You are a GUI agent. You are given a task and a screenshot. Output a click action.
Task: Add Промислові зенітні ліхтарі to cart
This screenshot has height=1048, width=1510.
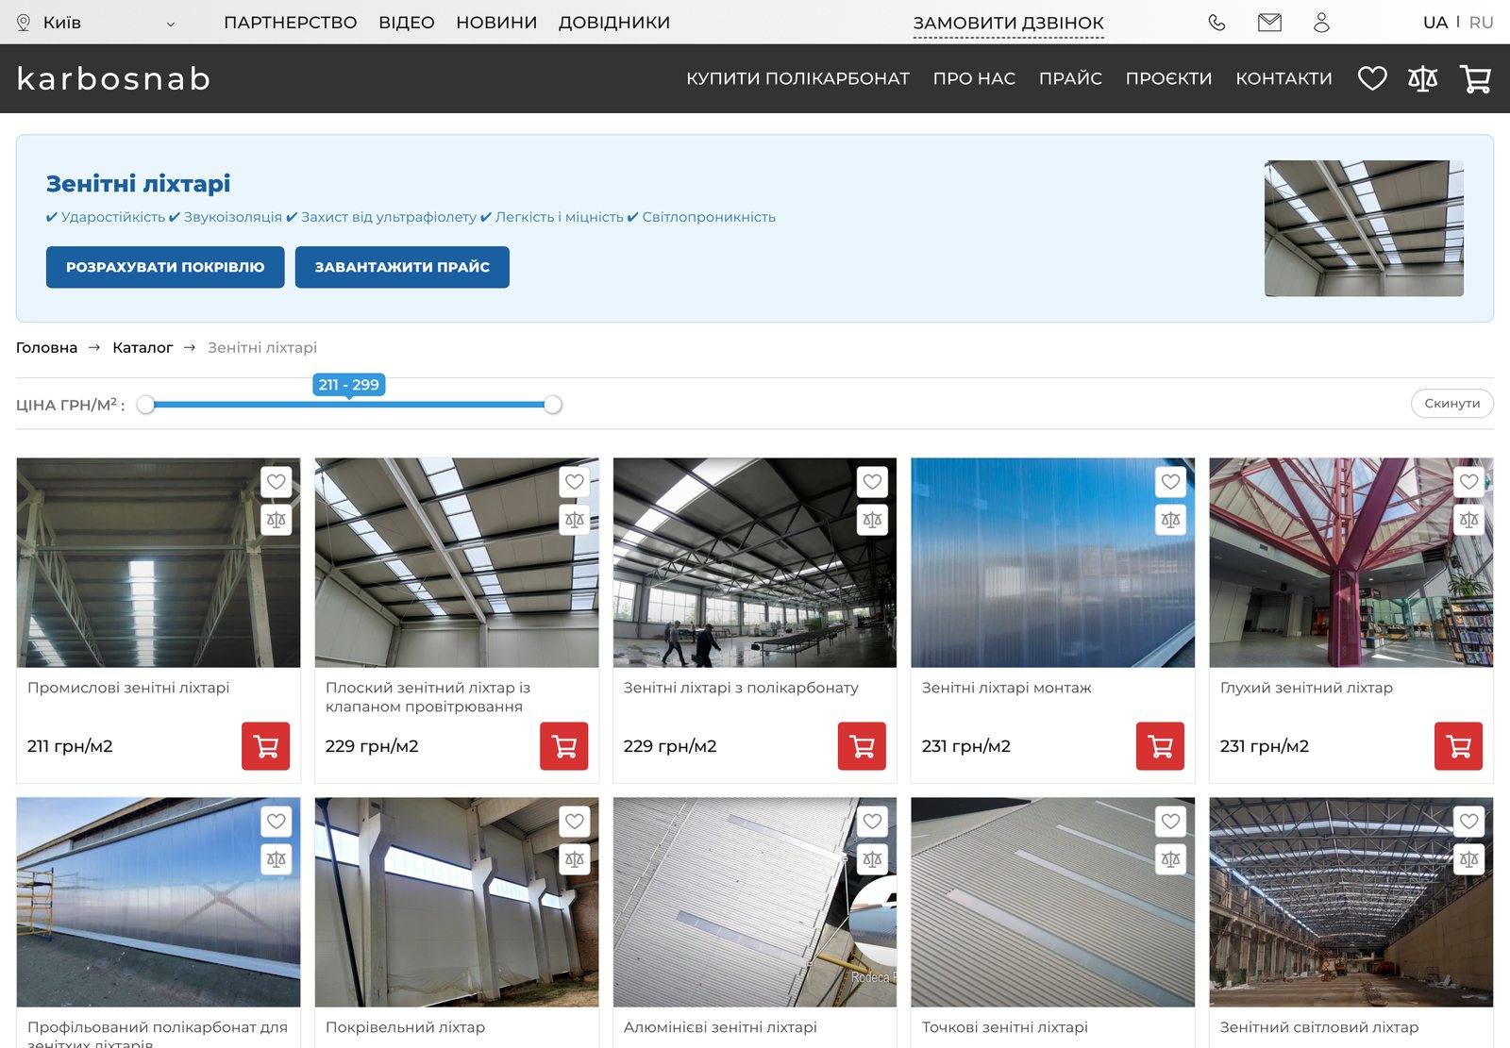point(266,746)
